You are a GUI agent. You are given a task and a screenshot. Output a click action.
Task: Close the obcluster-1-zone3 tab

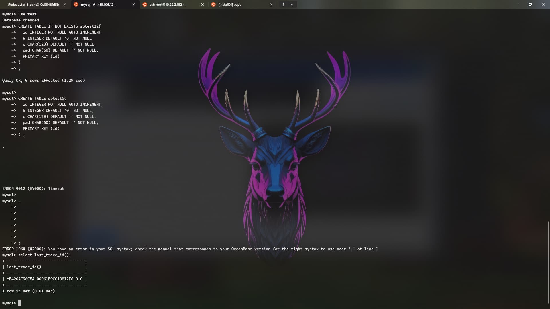click(65, 4)
